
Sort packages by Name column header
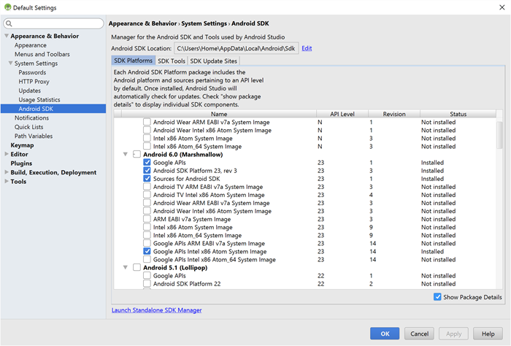(219, 114)
